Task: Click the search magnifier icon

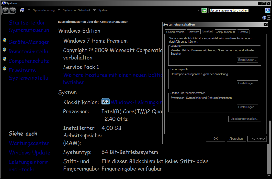Action: pyautogui.click(x=267, y=10)
